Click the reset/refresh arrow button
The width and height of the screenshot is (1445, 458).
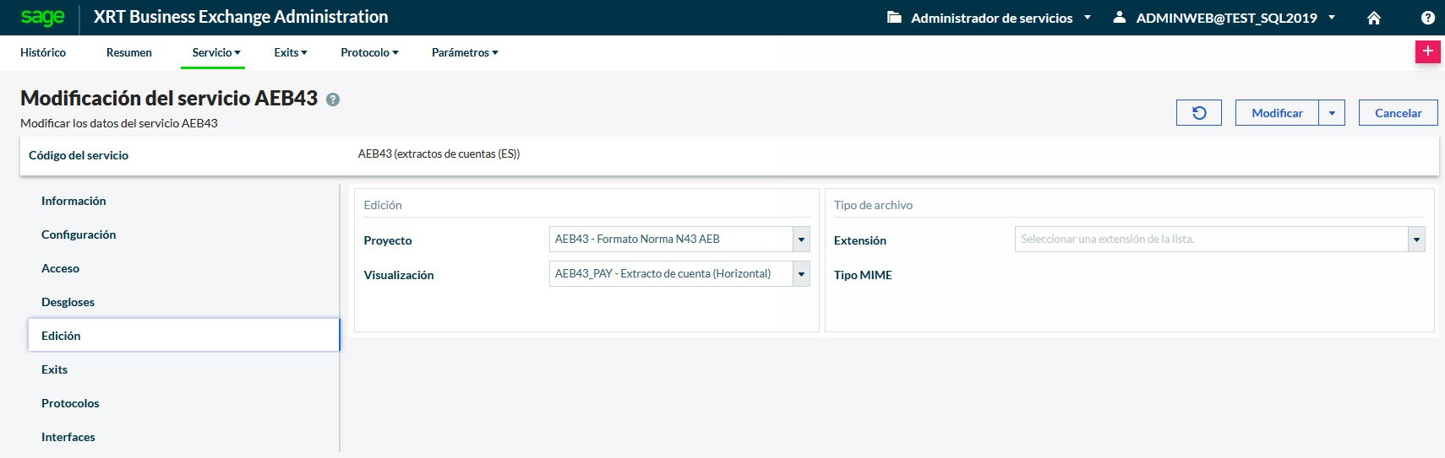click(1198, 113)
